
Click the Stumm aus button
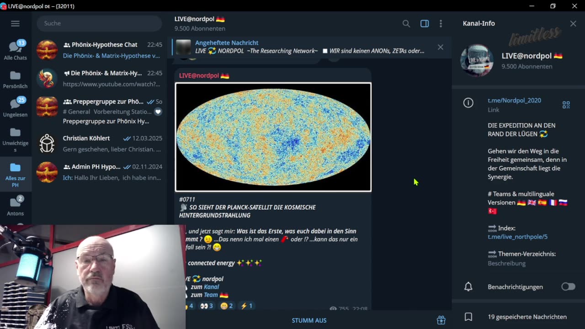[x=309, y=320]
